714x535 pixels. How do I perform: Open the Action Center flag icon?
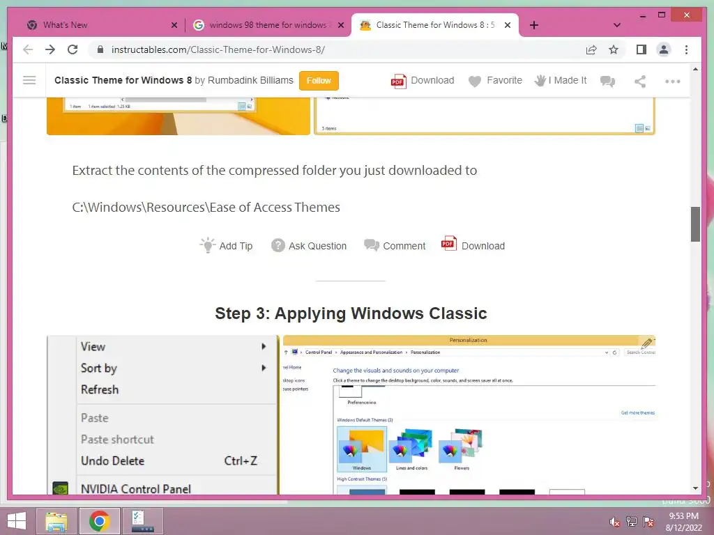click(648, 522)
